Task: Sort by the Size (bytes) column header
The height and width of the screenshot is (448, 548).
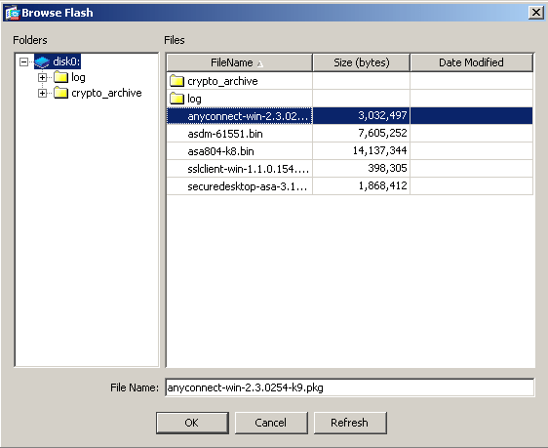Action: 362,62
